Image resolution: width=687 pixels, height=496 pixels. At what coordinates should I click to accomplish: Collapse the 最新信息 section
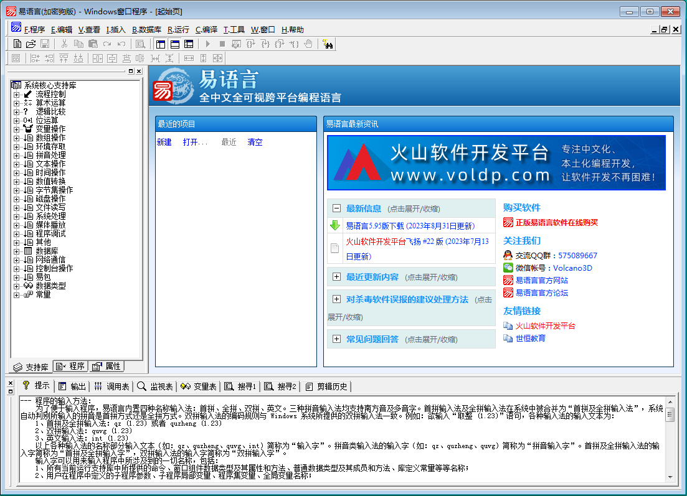[336, 208]
